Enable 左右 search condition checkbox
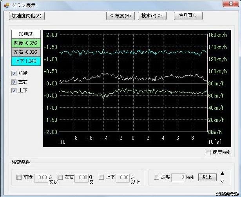The height and width of the screenshot is (197, 241). 60,177
